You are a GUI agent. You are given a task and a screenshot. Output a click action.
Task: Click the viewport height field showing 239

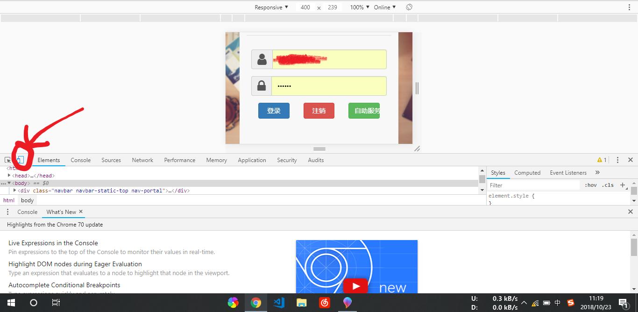point(333,7)
